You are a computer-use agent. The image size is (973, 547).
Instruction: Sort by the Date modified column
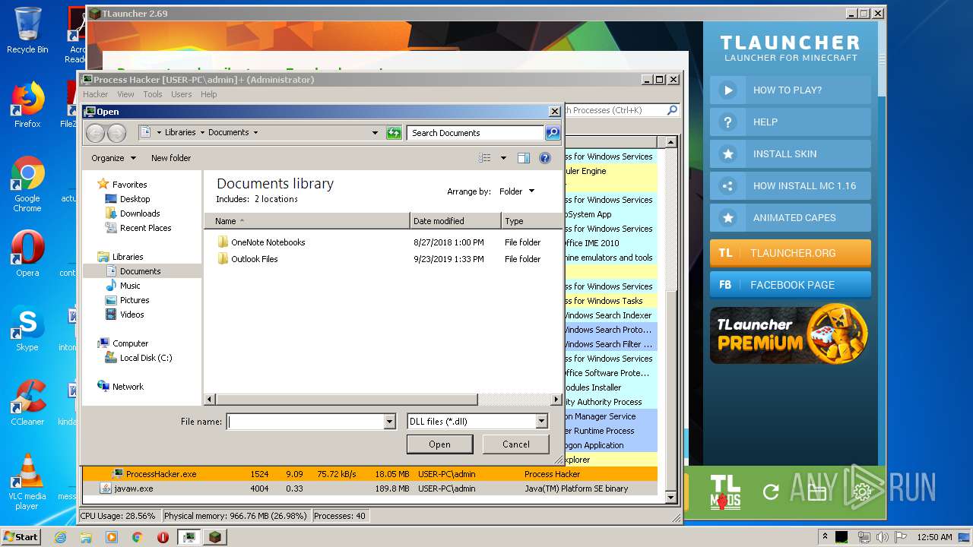tap(455, 221)
